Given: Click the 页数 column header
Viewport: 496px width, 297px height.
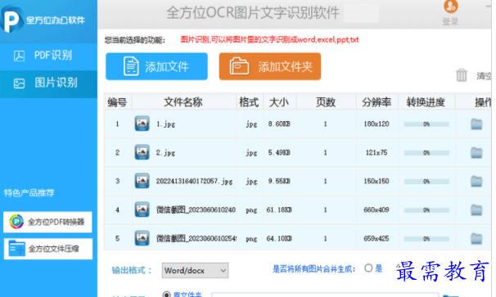Looking at the screenshot, I should tap(326, 102).
